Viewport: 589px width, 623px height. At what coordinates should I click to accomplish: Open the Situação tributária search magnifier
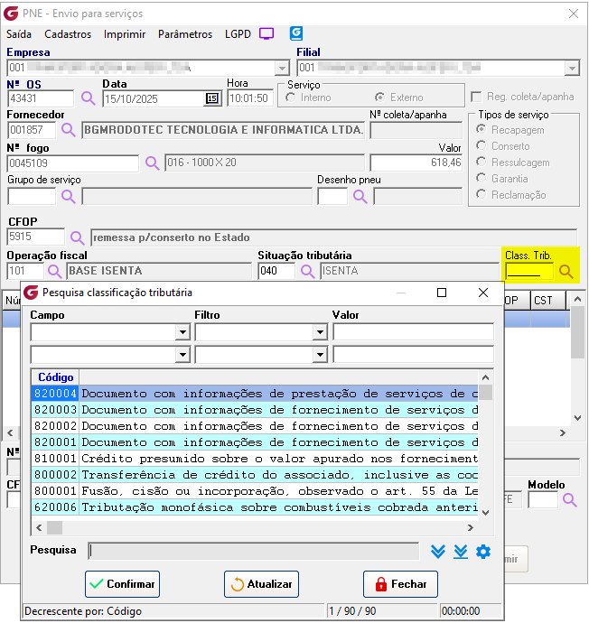coord(307,272)
